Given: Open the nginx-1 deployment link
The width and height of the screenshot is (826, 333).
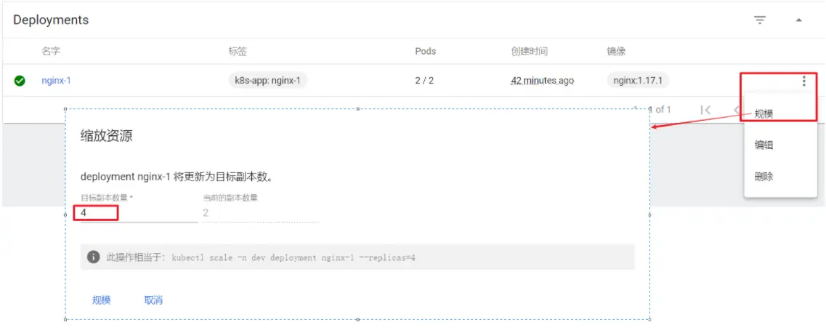Looking at the screenshot, I should pyautogui.click(x=56, y=81).
